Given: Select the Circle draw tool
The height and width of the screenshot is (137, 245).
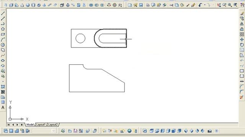Looking at the screenshot, I should pyautogui.click(x=3, y=45).
